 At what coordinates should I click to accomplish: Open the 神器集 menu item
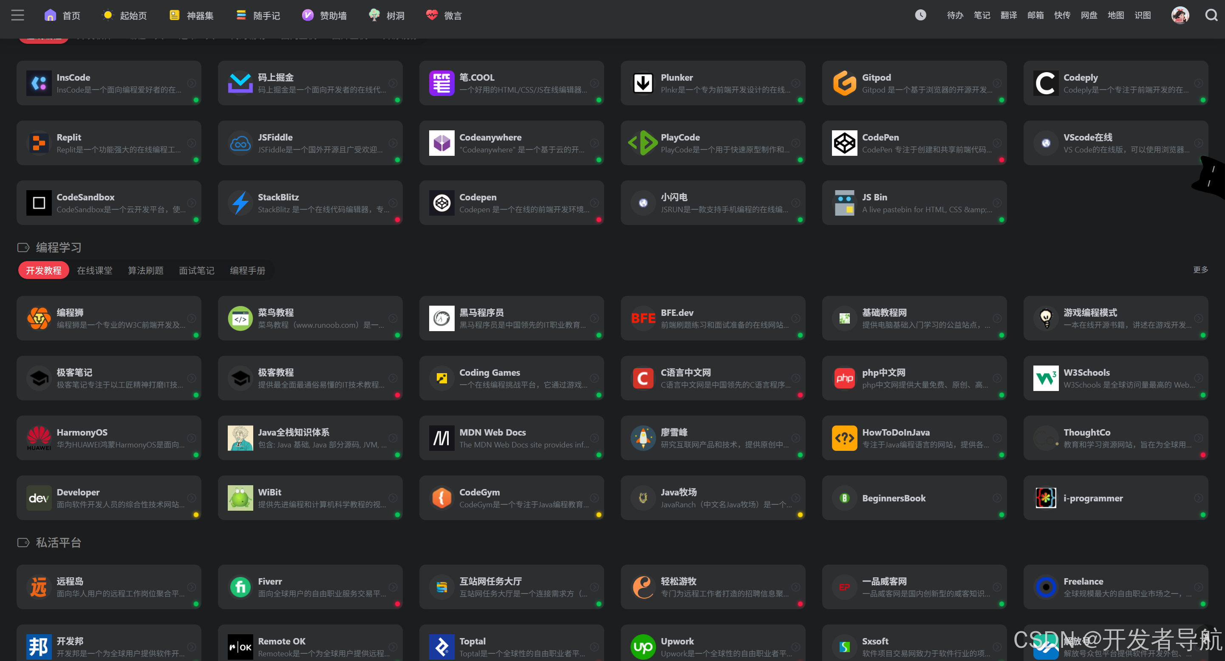(191, 16)
